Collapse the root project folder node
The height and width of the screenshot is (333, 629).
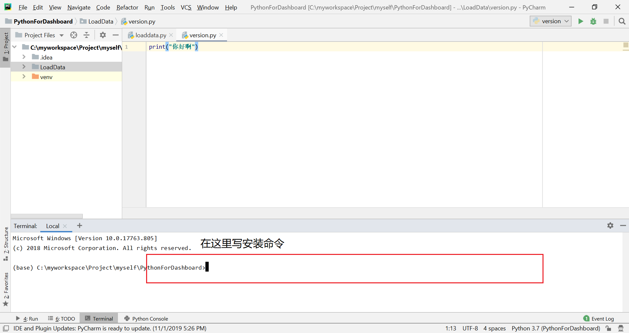[x=14, y=47]
